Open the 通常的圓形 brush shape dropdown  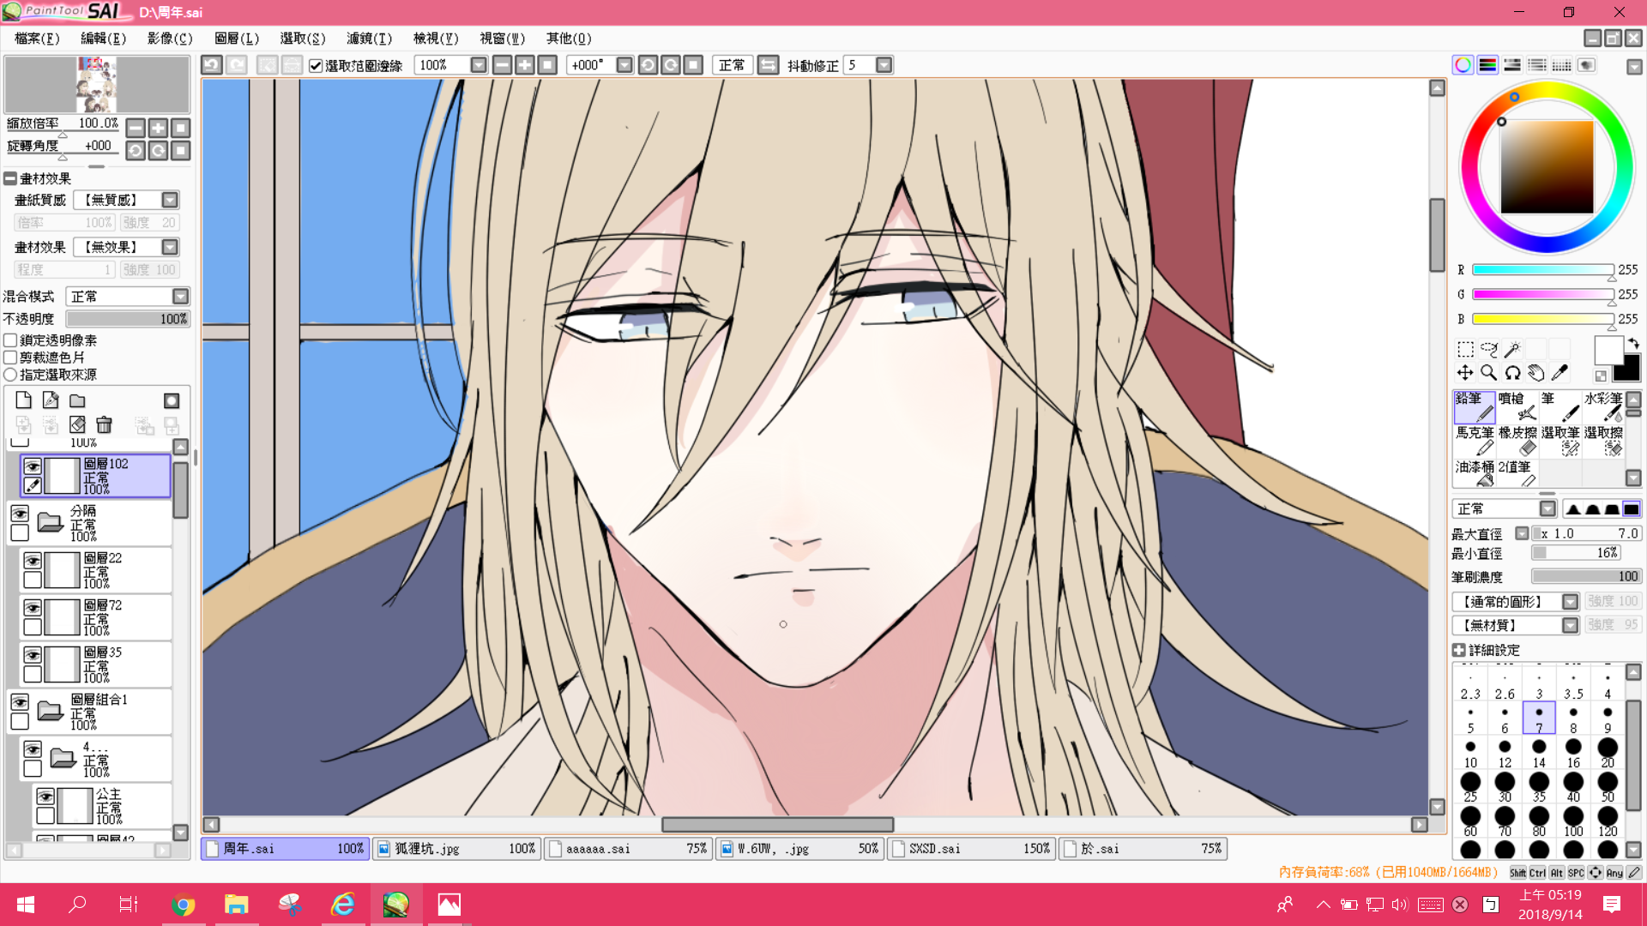pyautogui.click(x=1570, y=602)
